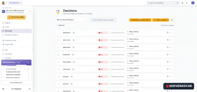The image size is (197, 92).
Task: Click the Service API icon in sidebar
Action: [3, 54]
